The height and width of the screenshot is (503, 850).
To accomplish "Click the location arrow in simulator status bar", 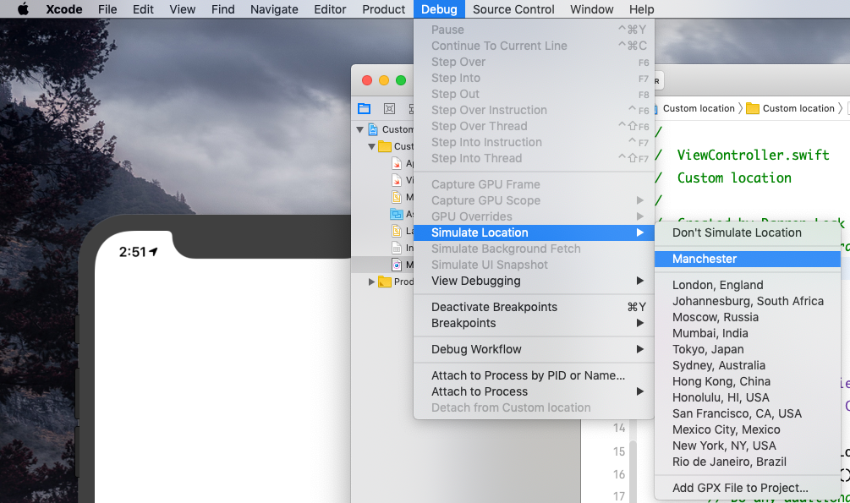I will [x=153, y=252].
